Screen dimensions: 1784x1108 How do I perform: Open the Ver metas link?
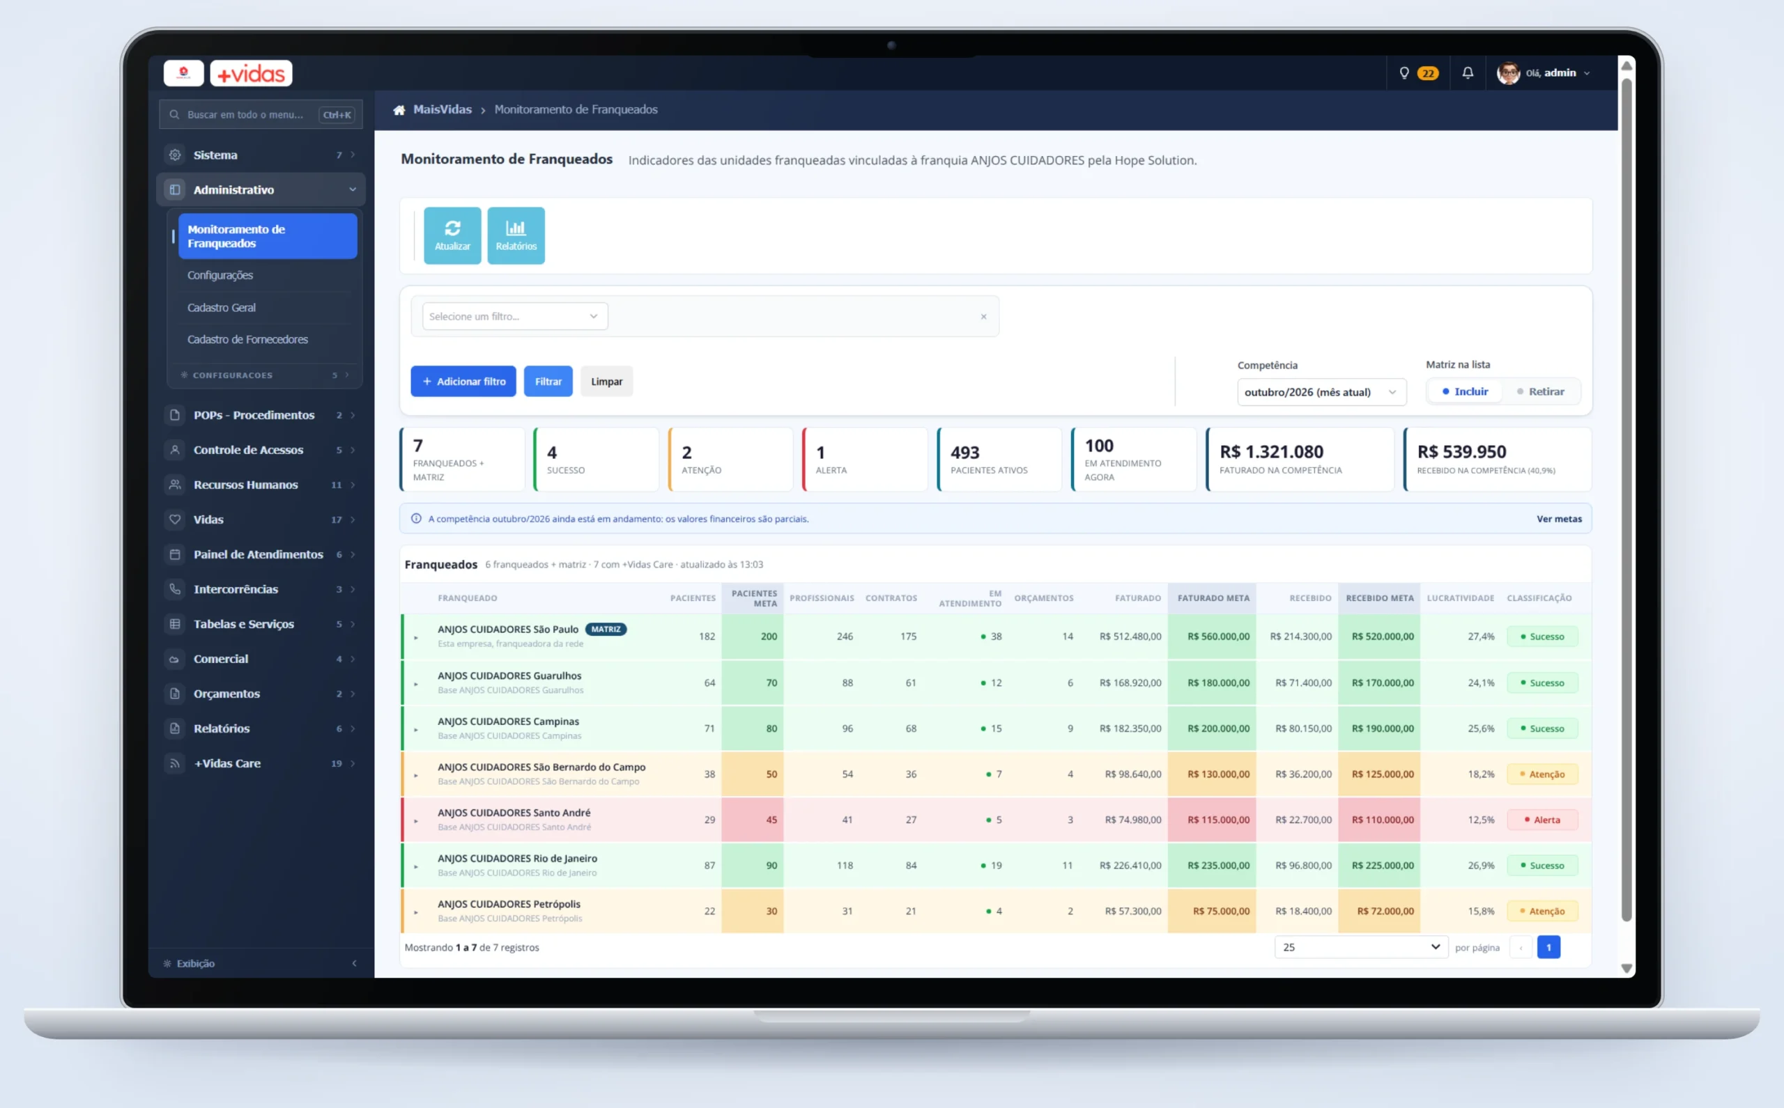pos(1559,519)
